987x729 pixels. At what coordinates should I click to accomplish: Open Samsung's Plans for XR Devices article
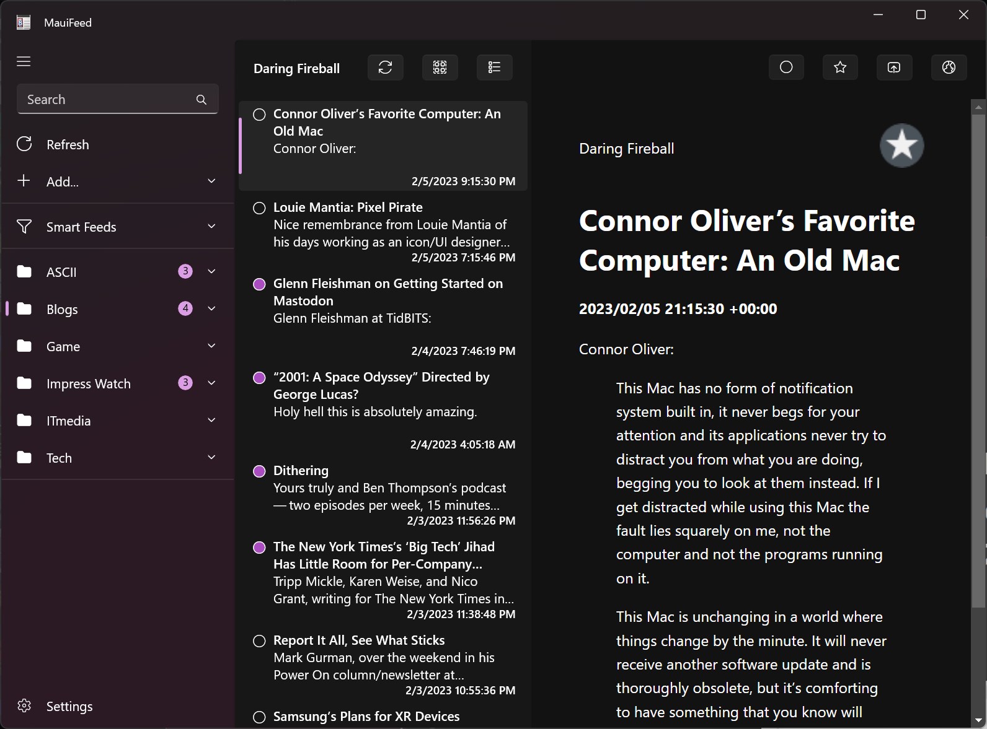click(383, 717)
